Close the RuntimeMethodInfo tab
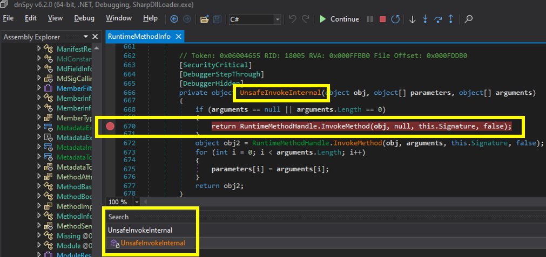Screen dimensions: 546x257 click(178, 37)
